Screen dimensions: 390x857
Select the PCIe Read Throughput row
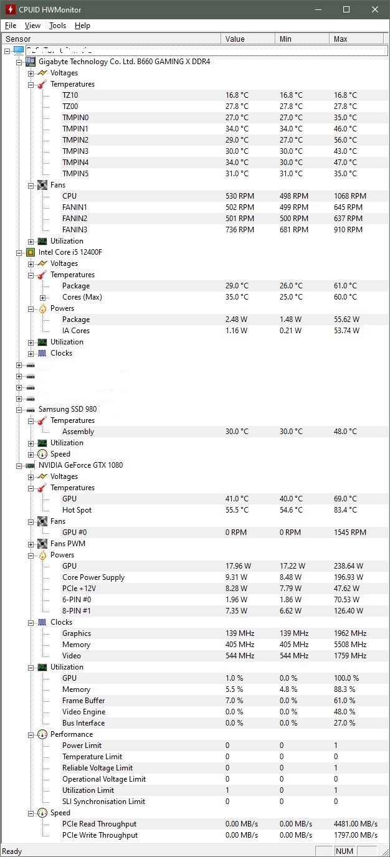coord(99,824)
